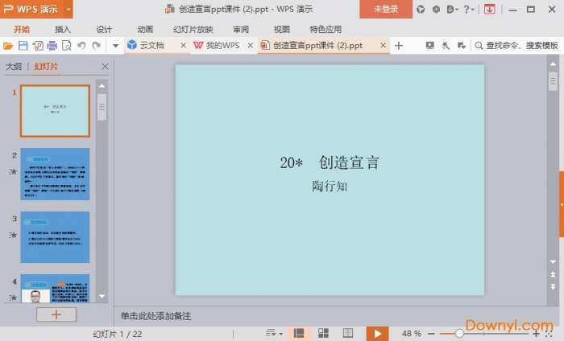Click the red ribbon collapse icon
The image size is (564, 341).
click(489, 10)
